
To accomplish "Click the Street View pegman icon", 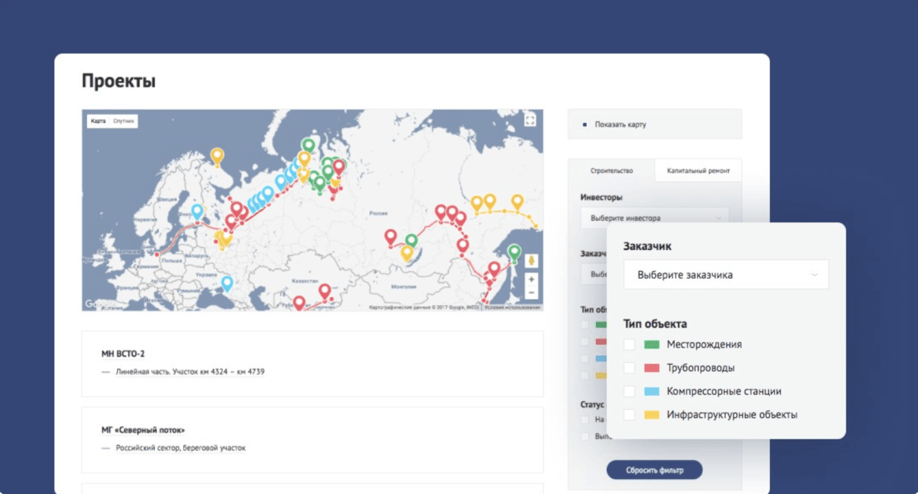I will click(x=531, y=261).
